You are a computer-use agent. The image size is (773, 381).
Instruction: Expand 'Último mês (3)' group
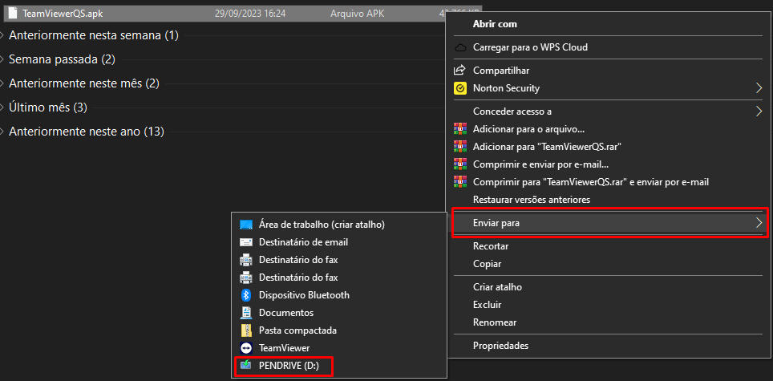[x=3, y=107]
